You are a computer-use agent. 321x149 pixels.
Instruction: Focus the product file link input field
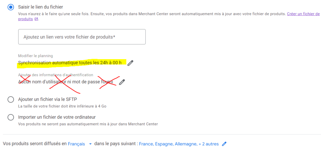pyautogui.click(x=82, y=37)
